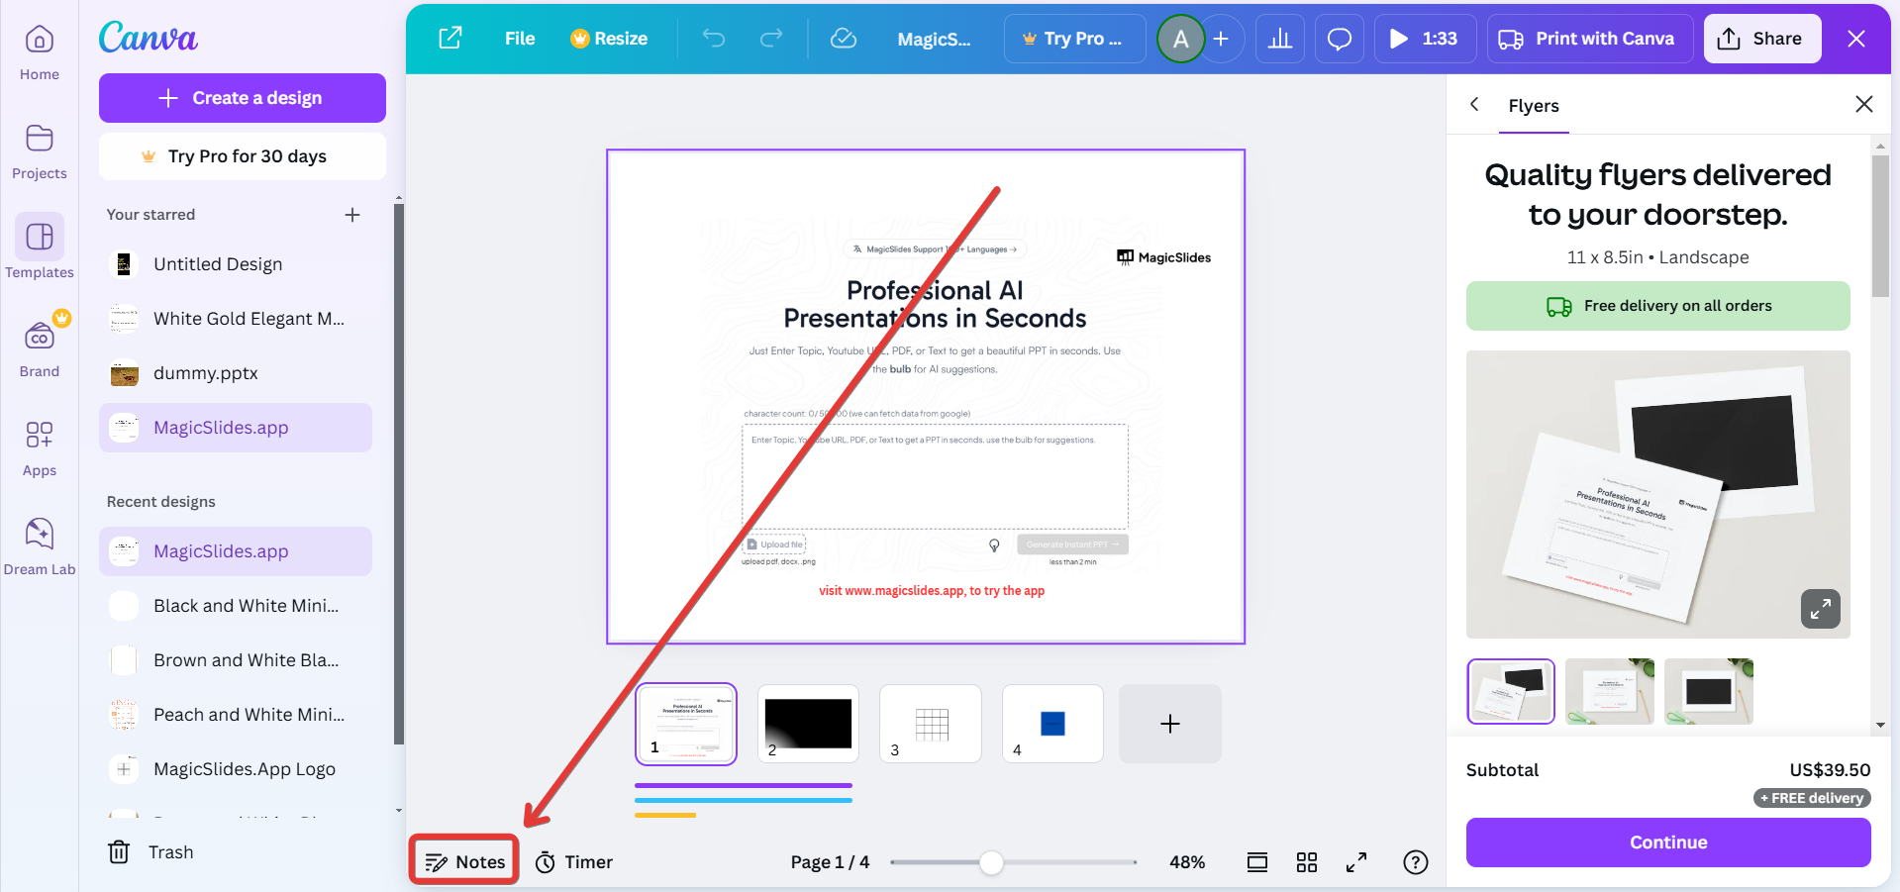This screenshot has width=1900, height=892.
Task: Close the editor with the top-bar X
Action: pos(1856,39)
